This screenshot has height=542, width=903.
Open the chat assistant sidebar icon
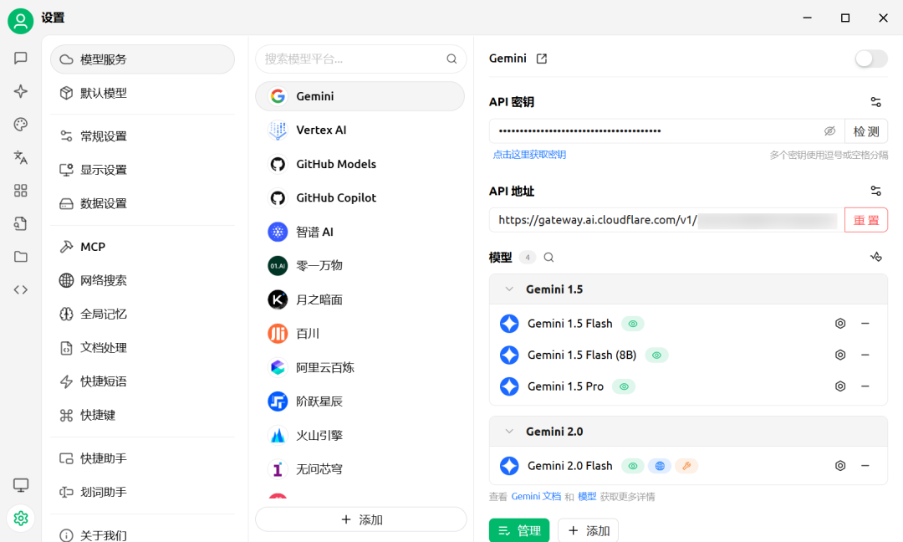tap(21, 59)
